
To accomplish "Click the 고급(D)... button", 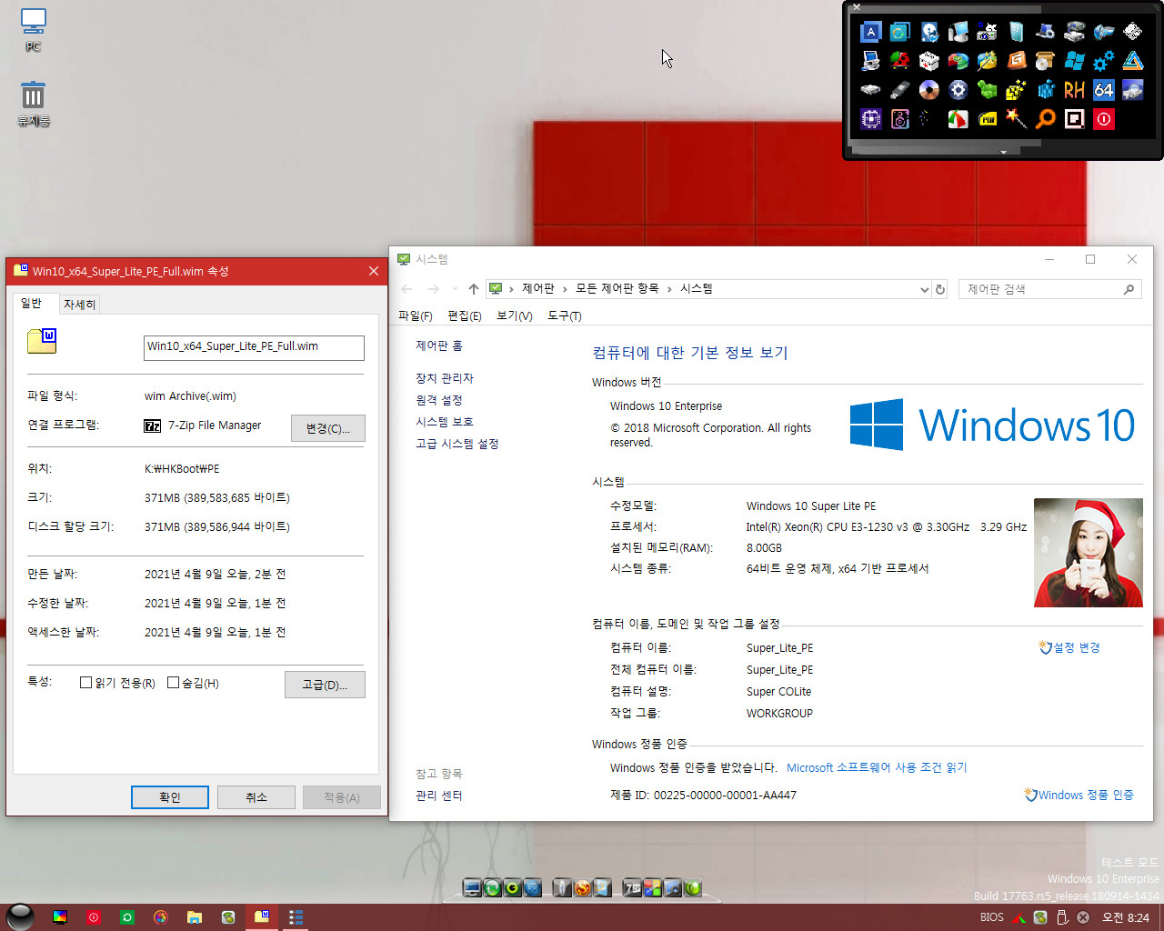I will [x=325, y=685].
